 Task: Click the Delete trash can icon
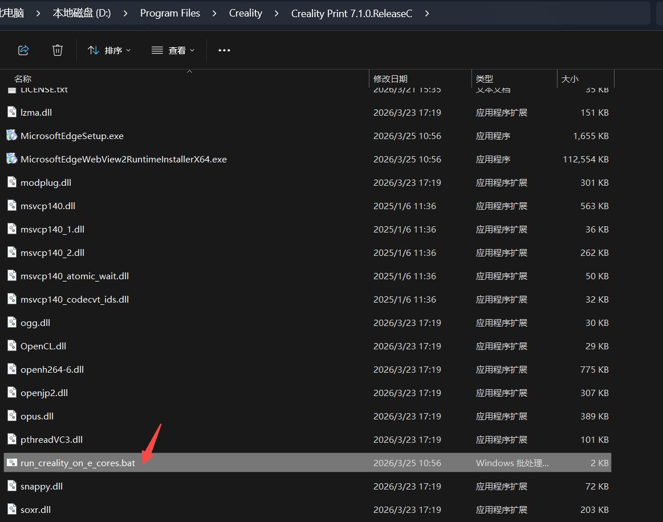pyautogui.click(x=58, y=50)
